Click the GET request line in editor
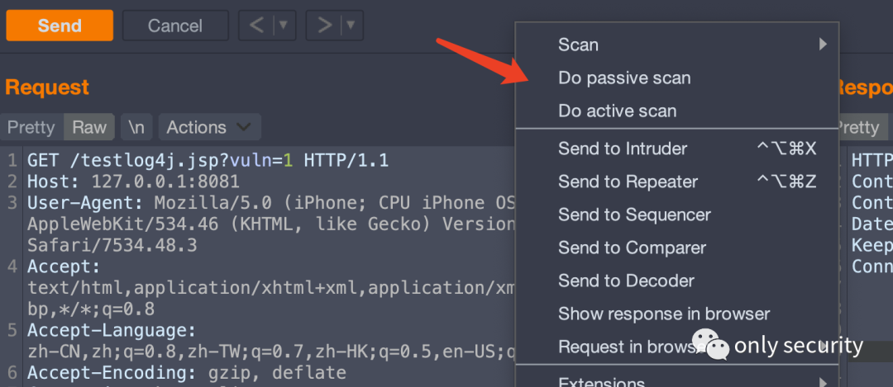This screenshot has height=387, width=893. click(207, 160)
